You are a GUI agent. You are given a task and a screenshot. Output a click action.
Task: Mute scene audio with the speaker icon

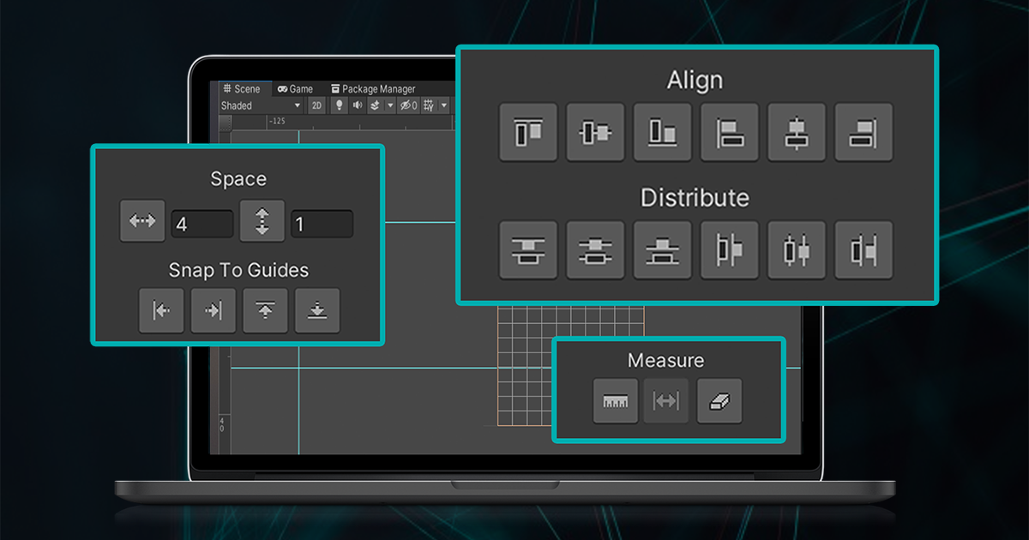357,104
